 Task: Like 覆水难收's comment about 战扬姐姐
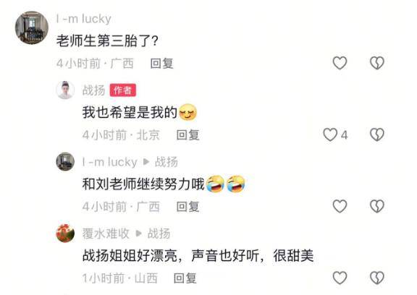pos(340,278)
